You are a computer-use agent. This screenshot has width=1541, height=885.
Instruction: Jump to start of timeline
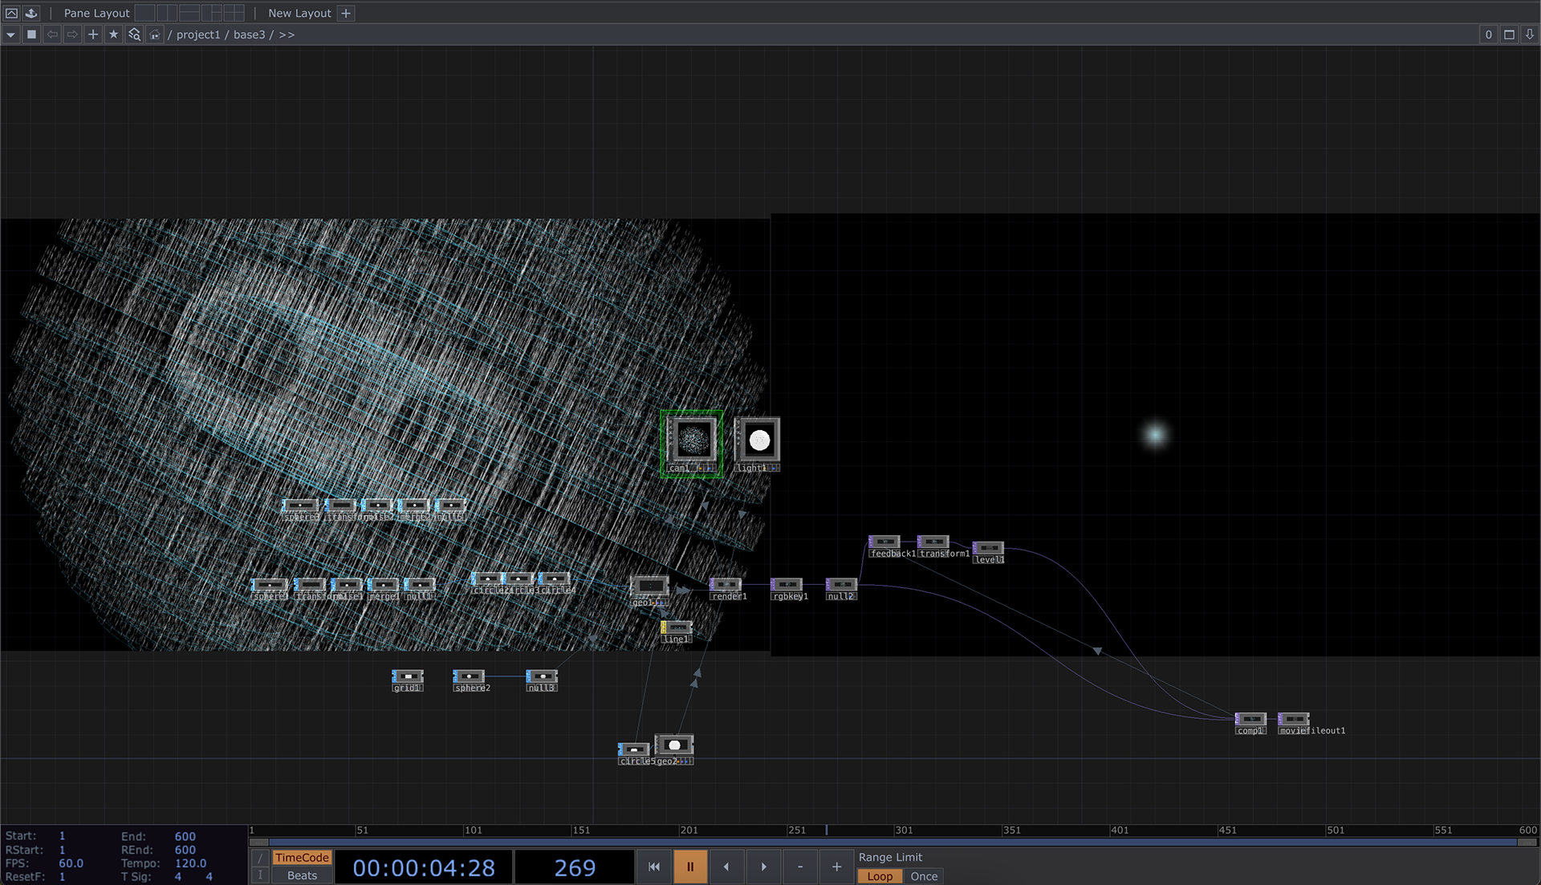[654, 867]
